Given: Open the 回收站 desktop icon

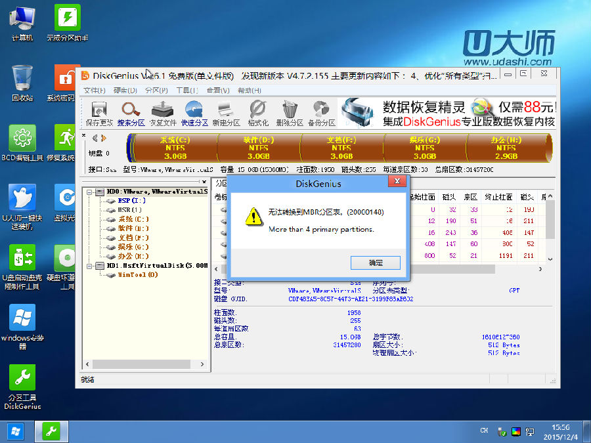Looking at the screenshot, I should click(x=22, y=83).
